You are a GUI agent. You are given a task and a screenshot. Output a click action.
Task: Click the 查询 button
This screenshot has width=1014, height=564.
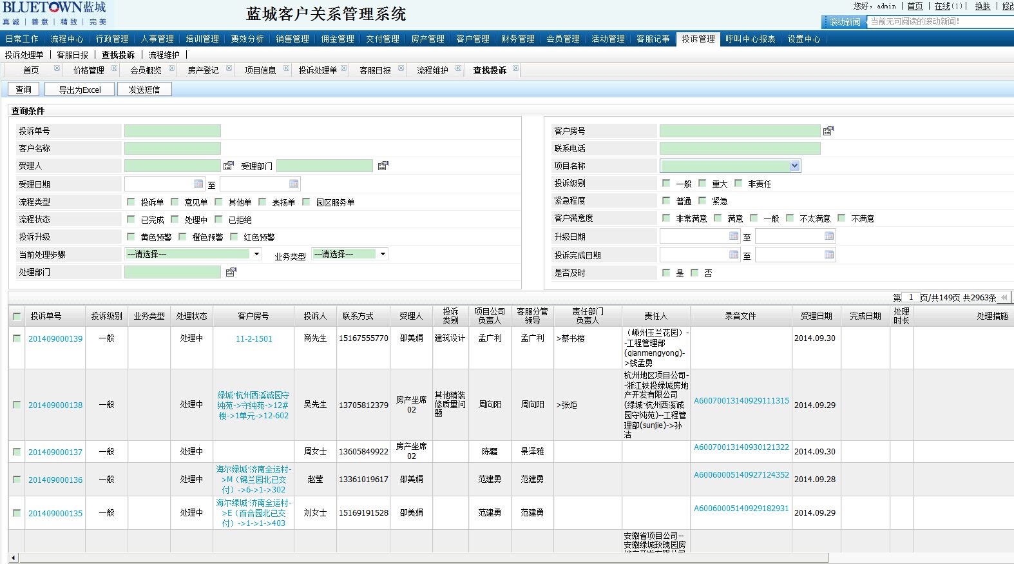[24, 90]
